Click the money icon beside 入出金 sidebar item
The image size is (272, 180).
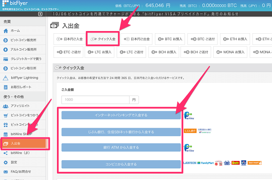(x=6, y=144)
